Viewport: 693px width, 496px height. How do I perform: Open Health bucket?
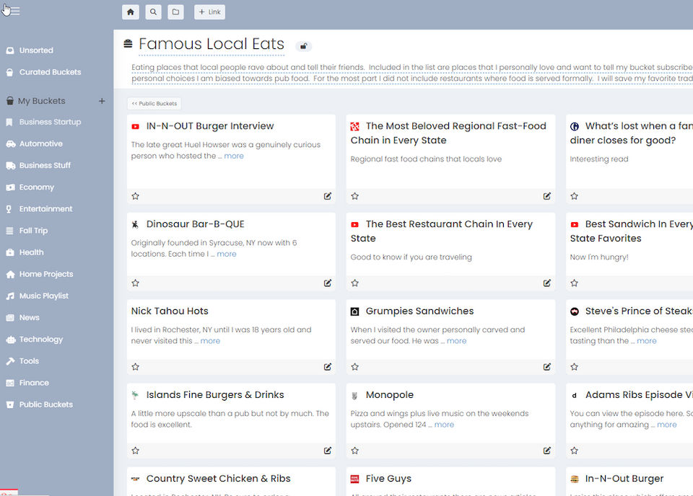pyautogui.click(x=31, y=252)
